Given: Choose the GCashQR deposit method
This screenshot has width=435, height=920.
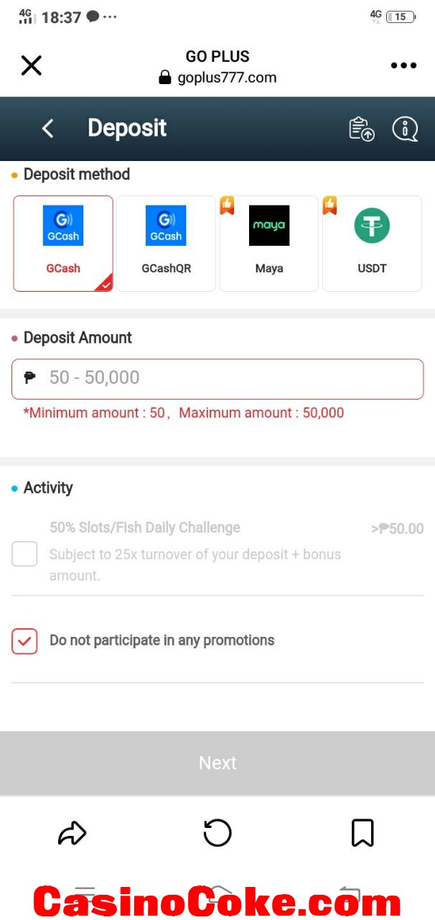Looking at the screenshot, I should 166,244.
